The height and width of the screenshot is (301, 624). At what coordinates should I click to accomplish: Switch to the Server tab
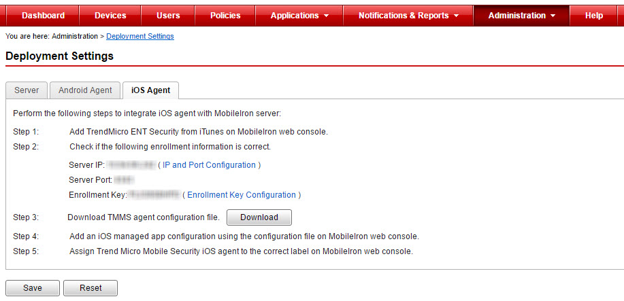[27, 90]
